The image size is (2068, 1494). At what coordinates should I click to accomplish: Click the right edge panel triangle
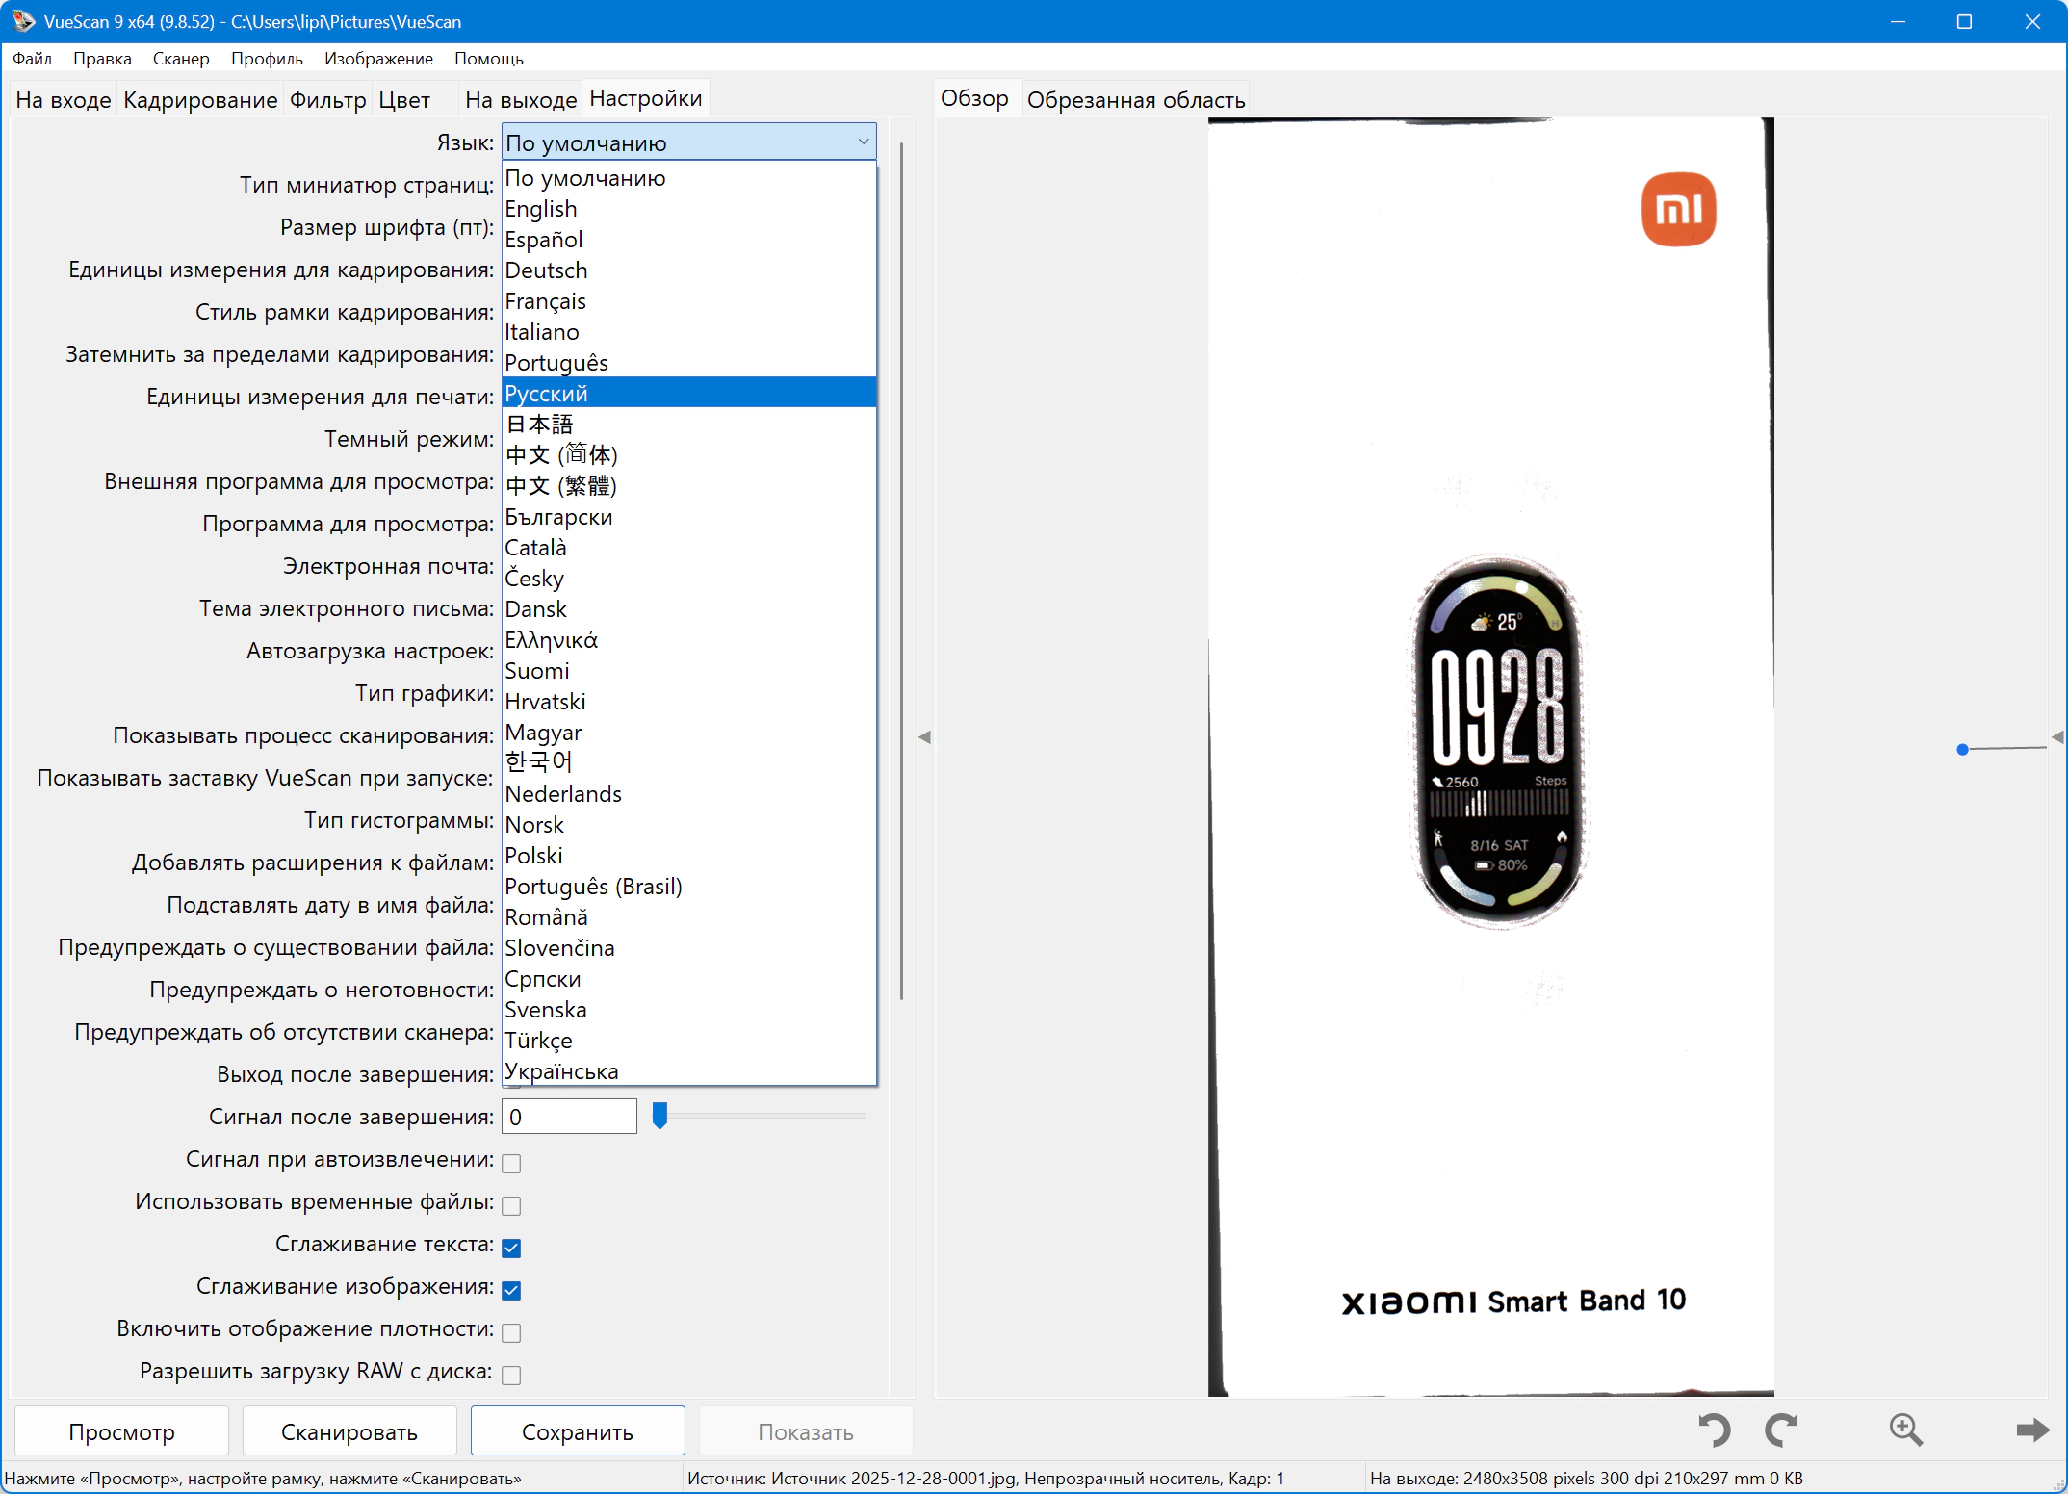tap(2057, 737)
